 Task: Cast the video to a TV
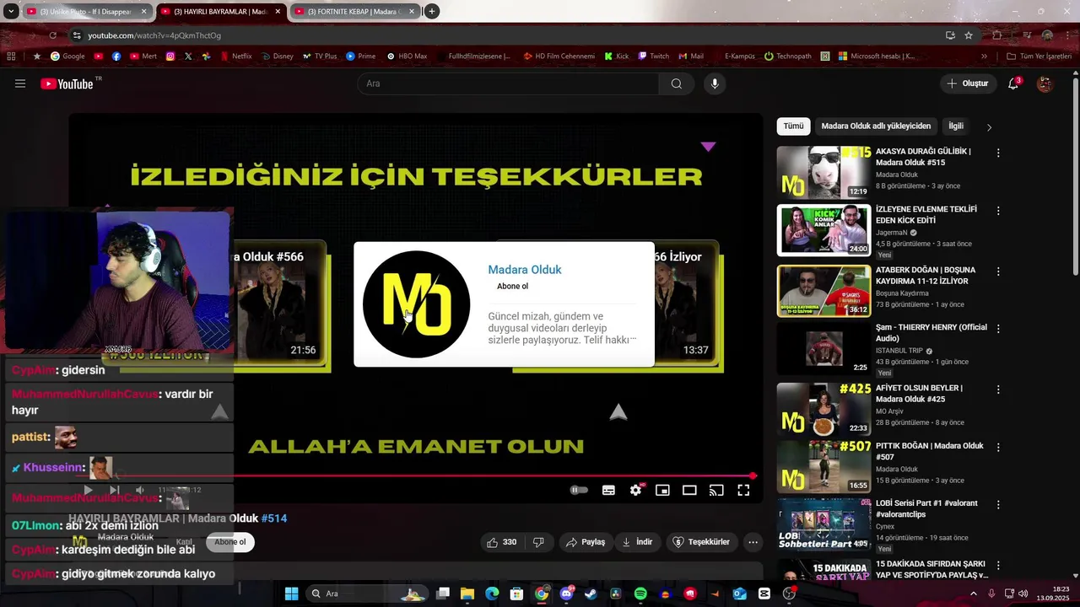pyautogui.click(x=716, y=490)
